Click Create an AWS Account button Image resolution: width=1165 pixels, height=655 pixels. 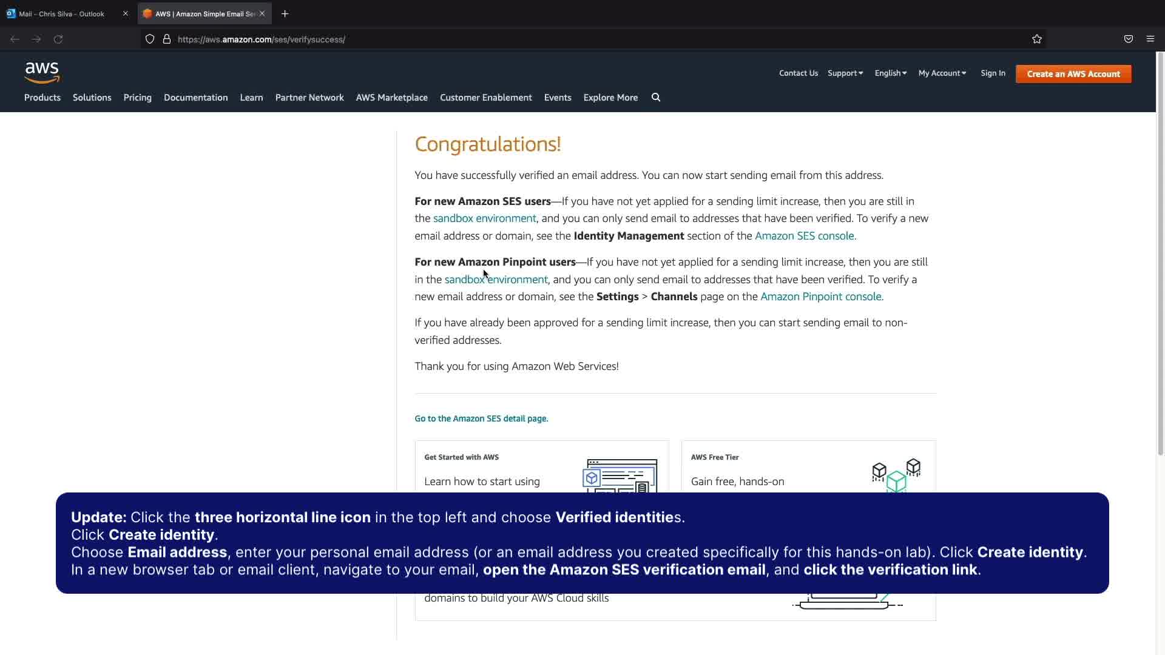click(x=1073, y=74)
